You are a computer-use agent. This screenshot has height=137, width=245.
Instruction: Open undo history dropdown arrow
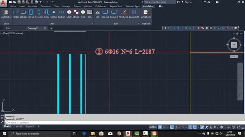(x=43, y=2)
